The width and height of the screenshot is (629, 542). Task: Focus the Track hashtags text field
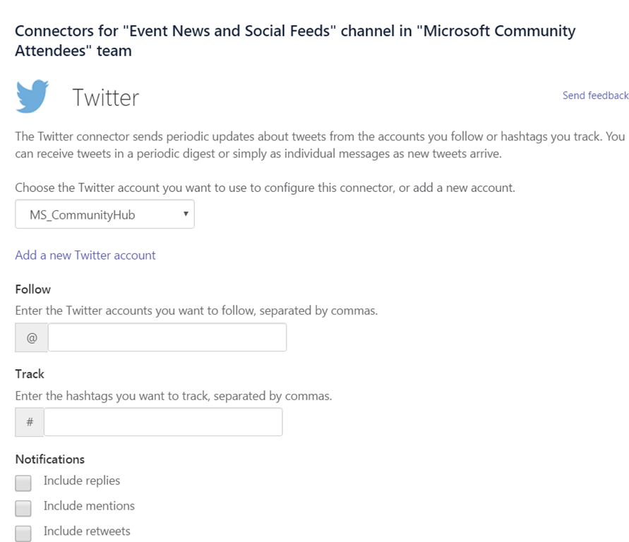163,422
